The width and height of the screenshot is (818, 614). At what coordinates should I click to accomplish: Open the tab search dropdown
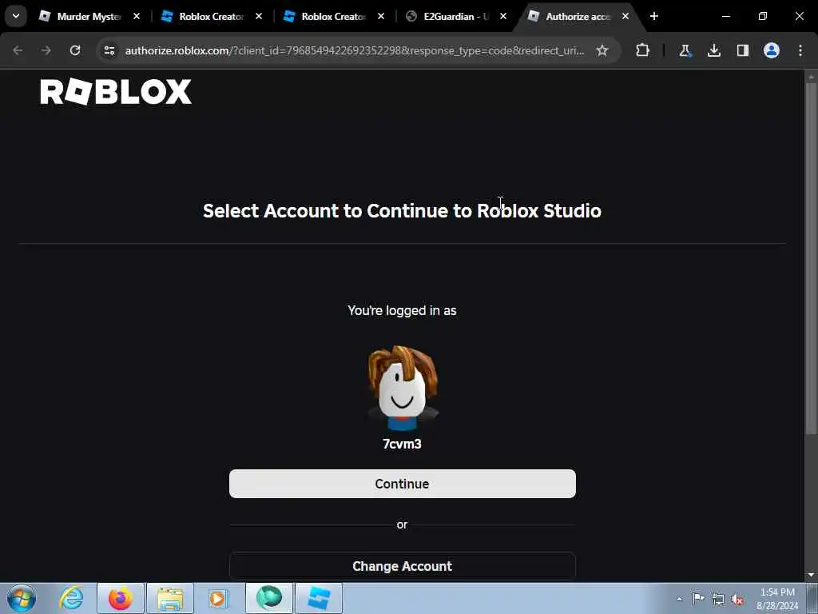16,17
